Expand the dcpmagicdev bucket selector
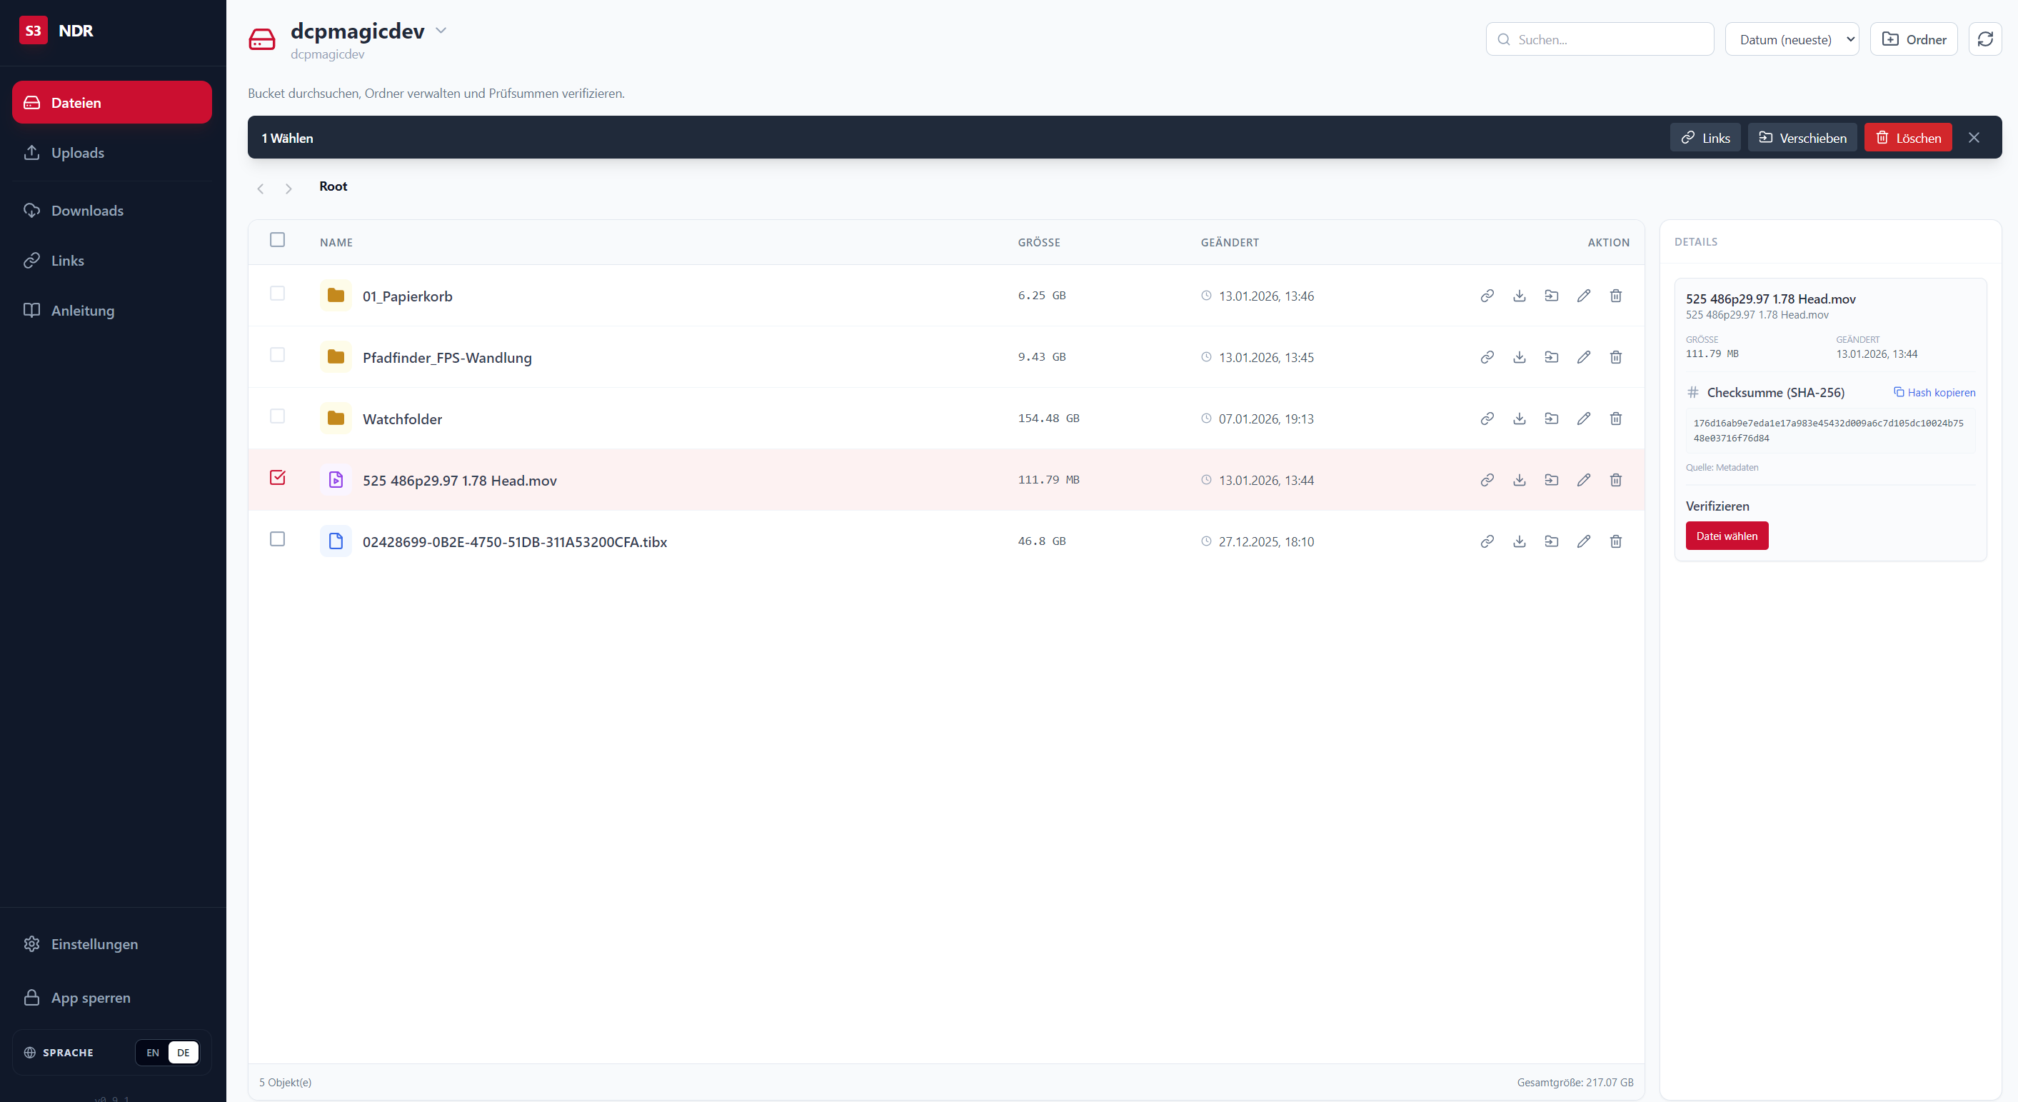The width and height of the screenshot is (2018, 1102). point(441,30)
